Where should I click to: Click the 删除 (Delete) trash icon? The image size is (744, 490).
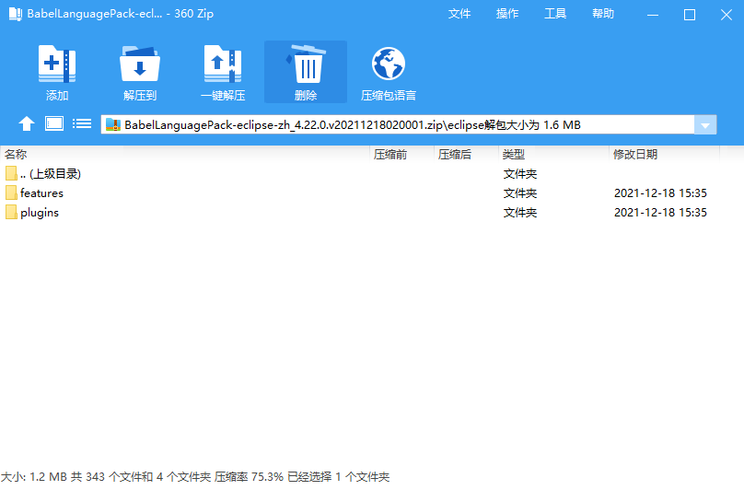click(306, 64)
